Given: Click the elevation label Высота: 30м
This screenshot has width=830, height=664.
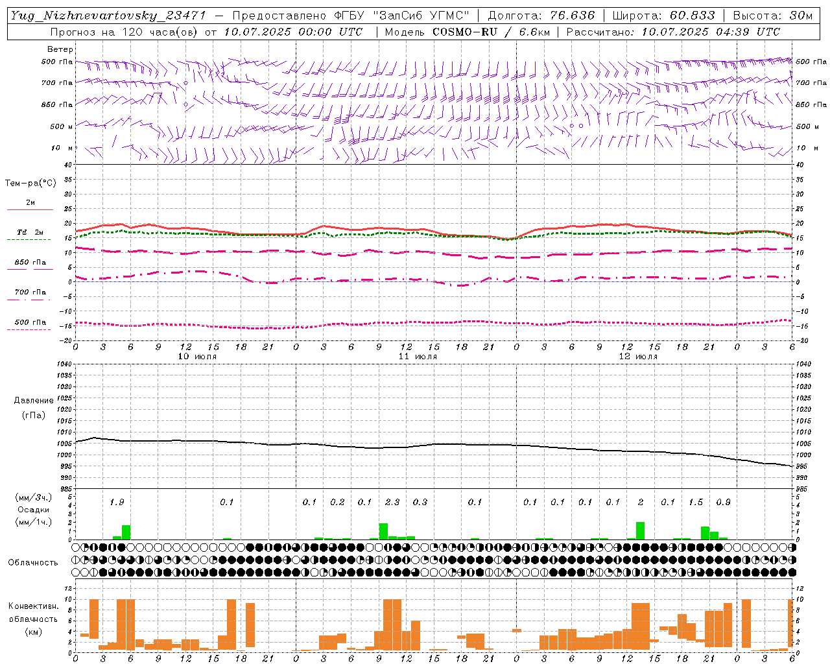Looking at the screenshot, I should point(772,16).
